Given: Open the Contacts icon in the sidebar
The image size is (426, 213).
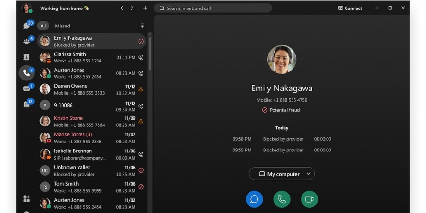Looking at the screenshot, I should (27, 57).
